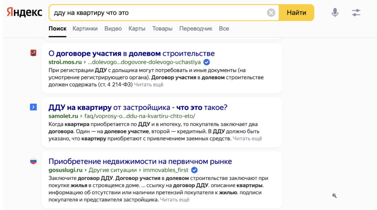Viewport: 377px width, 210px height.
Task: Click the gosuslugi.ru domain link
Action: click(x=65, y=170)
